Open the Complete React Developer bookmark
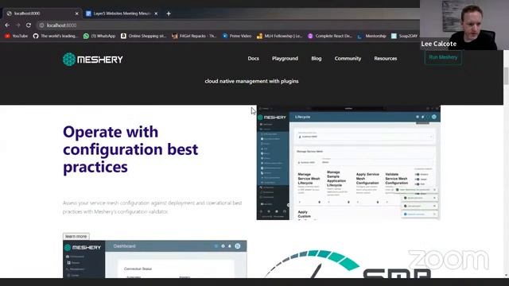The image size is (509, 286). [x=330, y=36]
